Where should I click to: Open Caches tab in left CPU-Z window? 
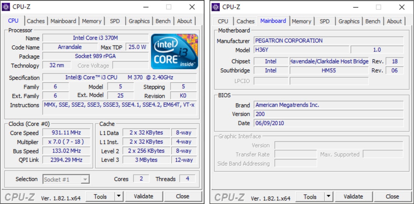pos(36,21)
